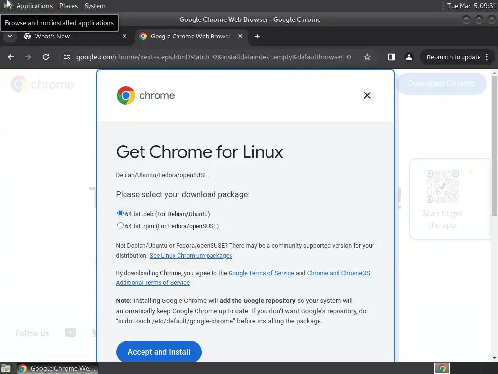The image size is (498, 374).
Task: Open the tab search dropdown arrow
Action: 10,36
